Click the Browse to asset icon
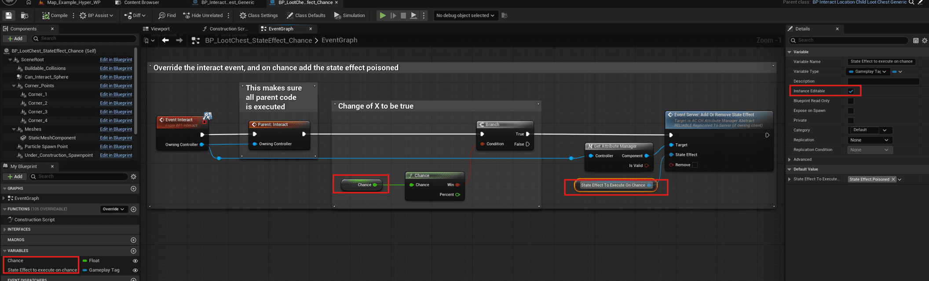This screenshot has width=929, height=281. [x=25, y=15]
